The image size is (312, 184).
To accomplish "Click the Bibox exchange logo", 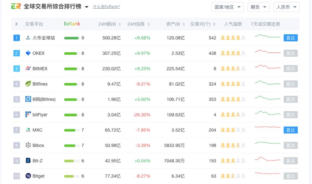I will pyautogui.click(x=28, y=145).
